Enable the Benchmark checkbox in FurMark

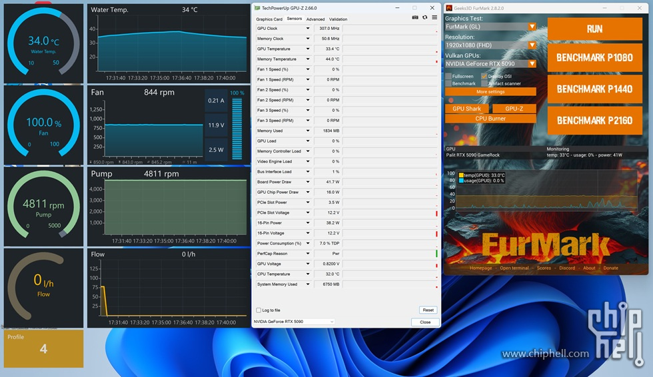(x=448, y=83)
